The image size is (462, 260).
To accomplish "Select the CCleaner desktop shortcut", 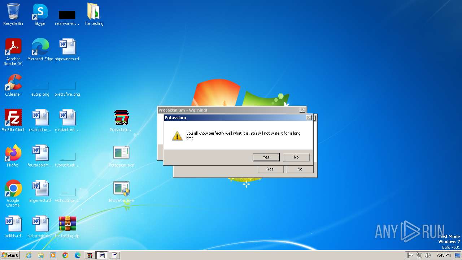I will [x=13, y=85].
